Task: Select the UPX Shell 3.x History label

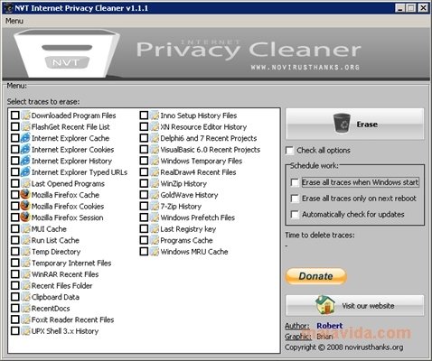Action: click(65, 331)
